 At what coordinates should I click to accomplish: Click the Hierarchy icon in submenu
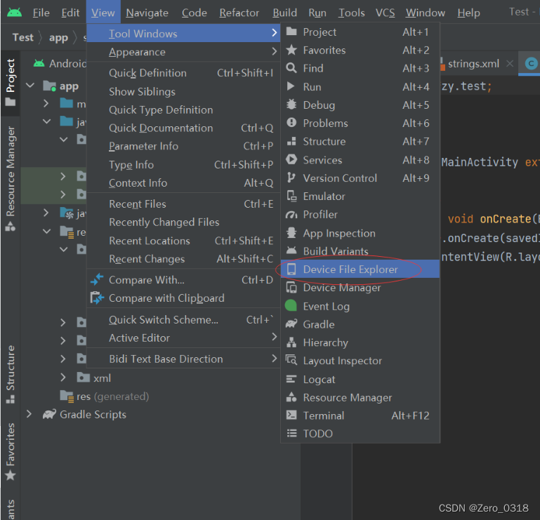pyautogui.click(x=291, y=342)
